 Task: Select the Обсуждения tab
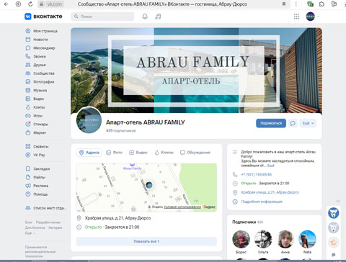coord(195,153)
